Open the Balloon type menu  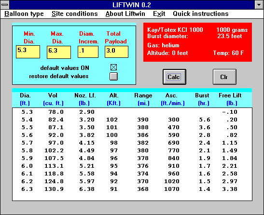[x=24, y=14]
